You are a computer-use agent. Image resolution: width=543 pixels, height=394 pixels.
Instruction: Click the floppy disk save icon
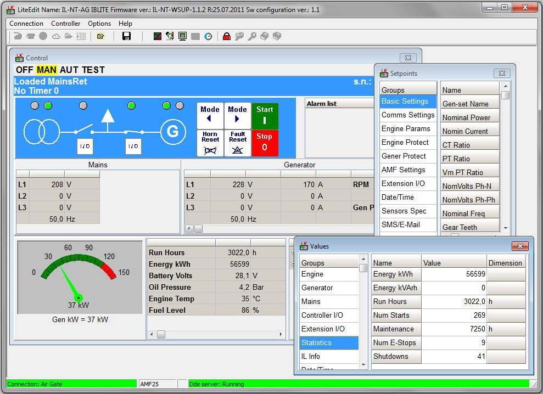pos(126,36)
